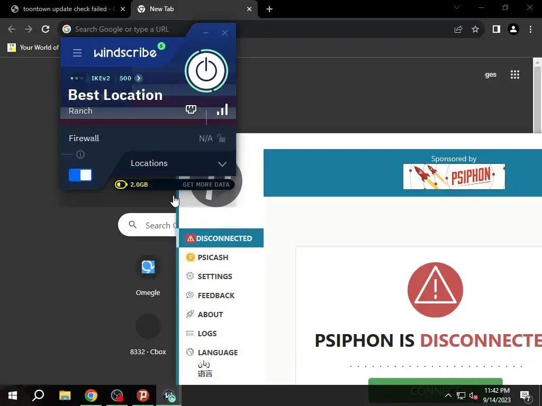Open the Windows notification center
The width and height of the screenshot is (542, 406).
tap(526, 396)
